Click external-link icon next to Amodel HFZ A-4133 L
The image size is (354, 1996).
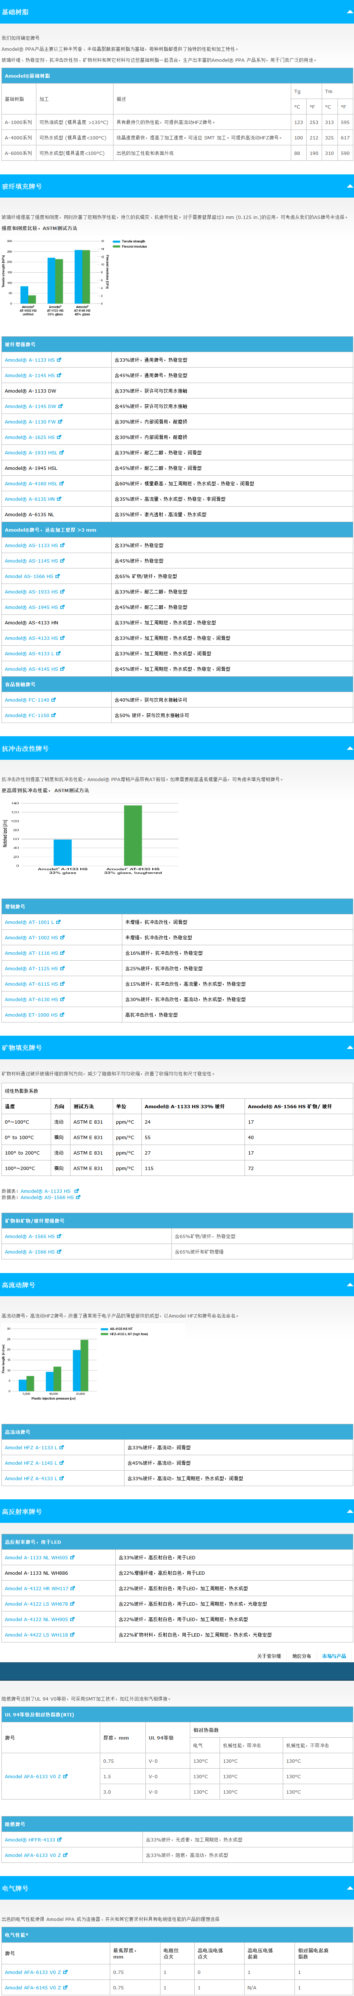coord(62,1478)
